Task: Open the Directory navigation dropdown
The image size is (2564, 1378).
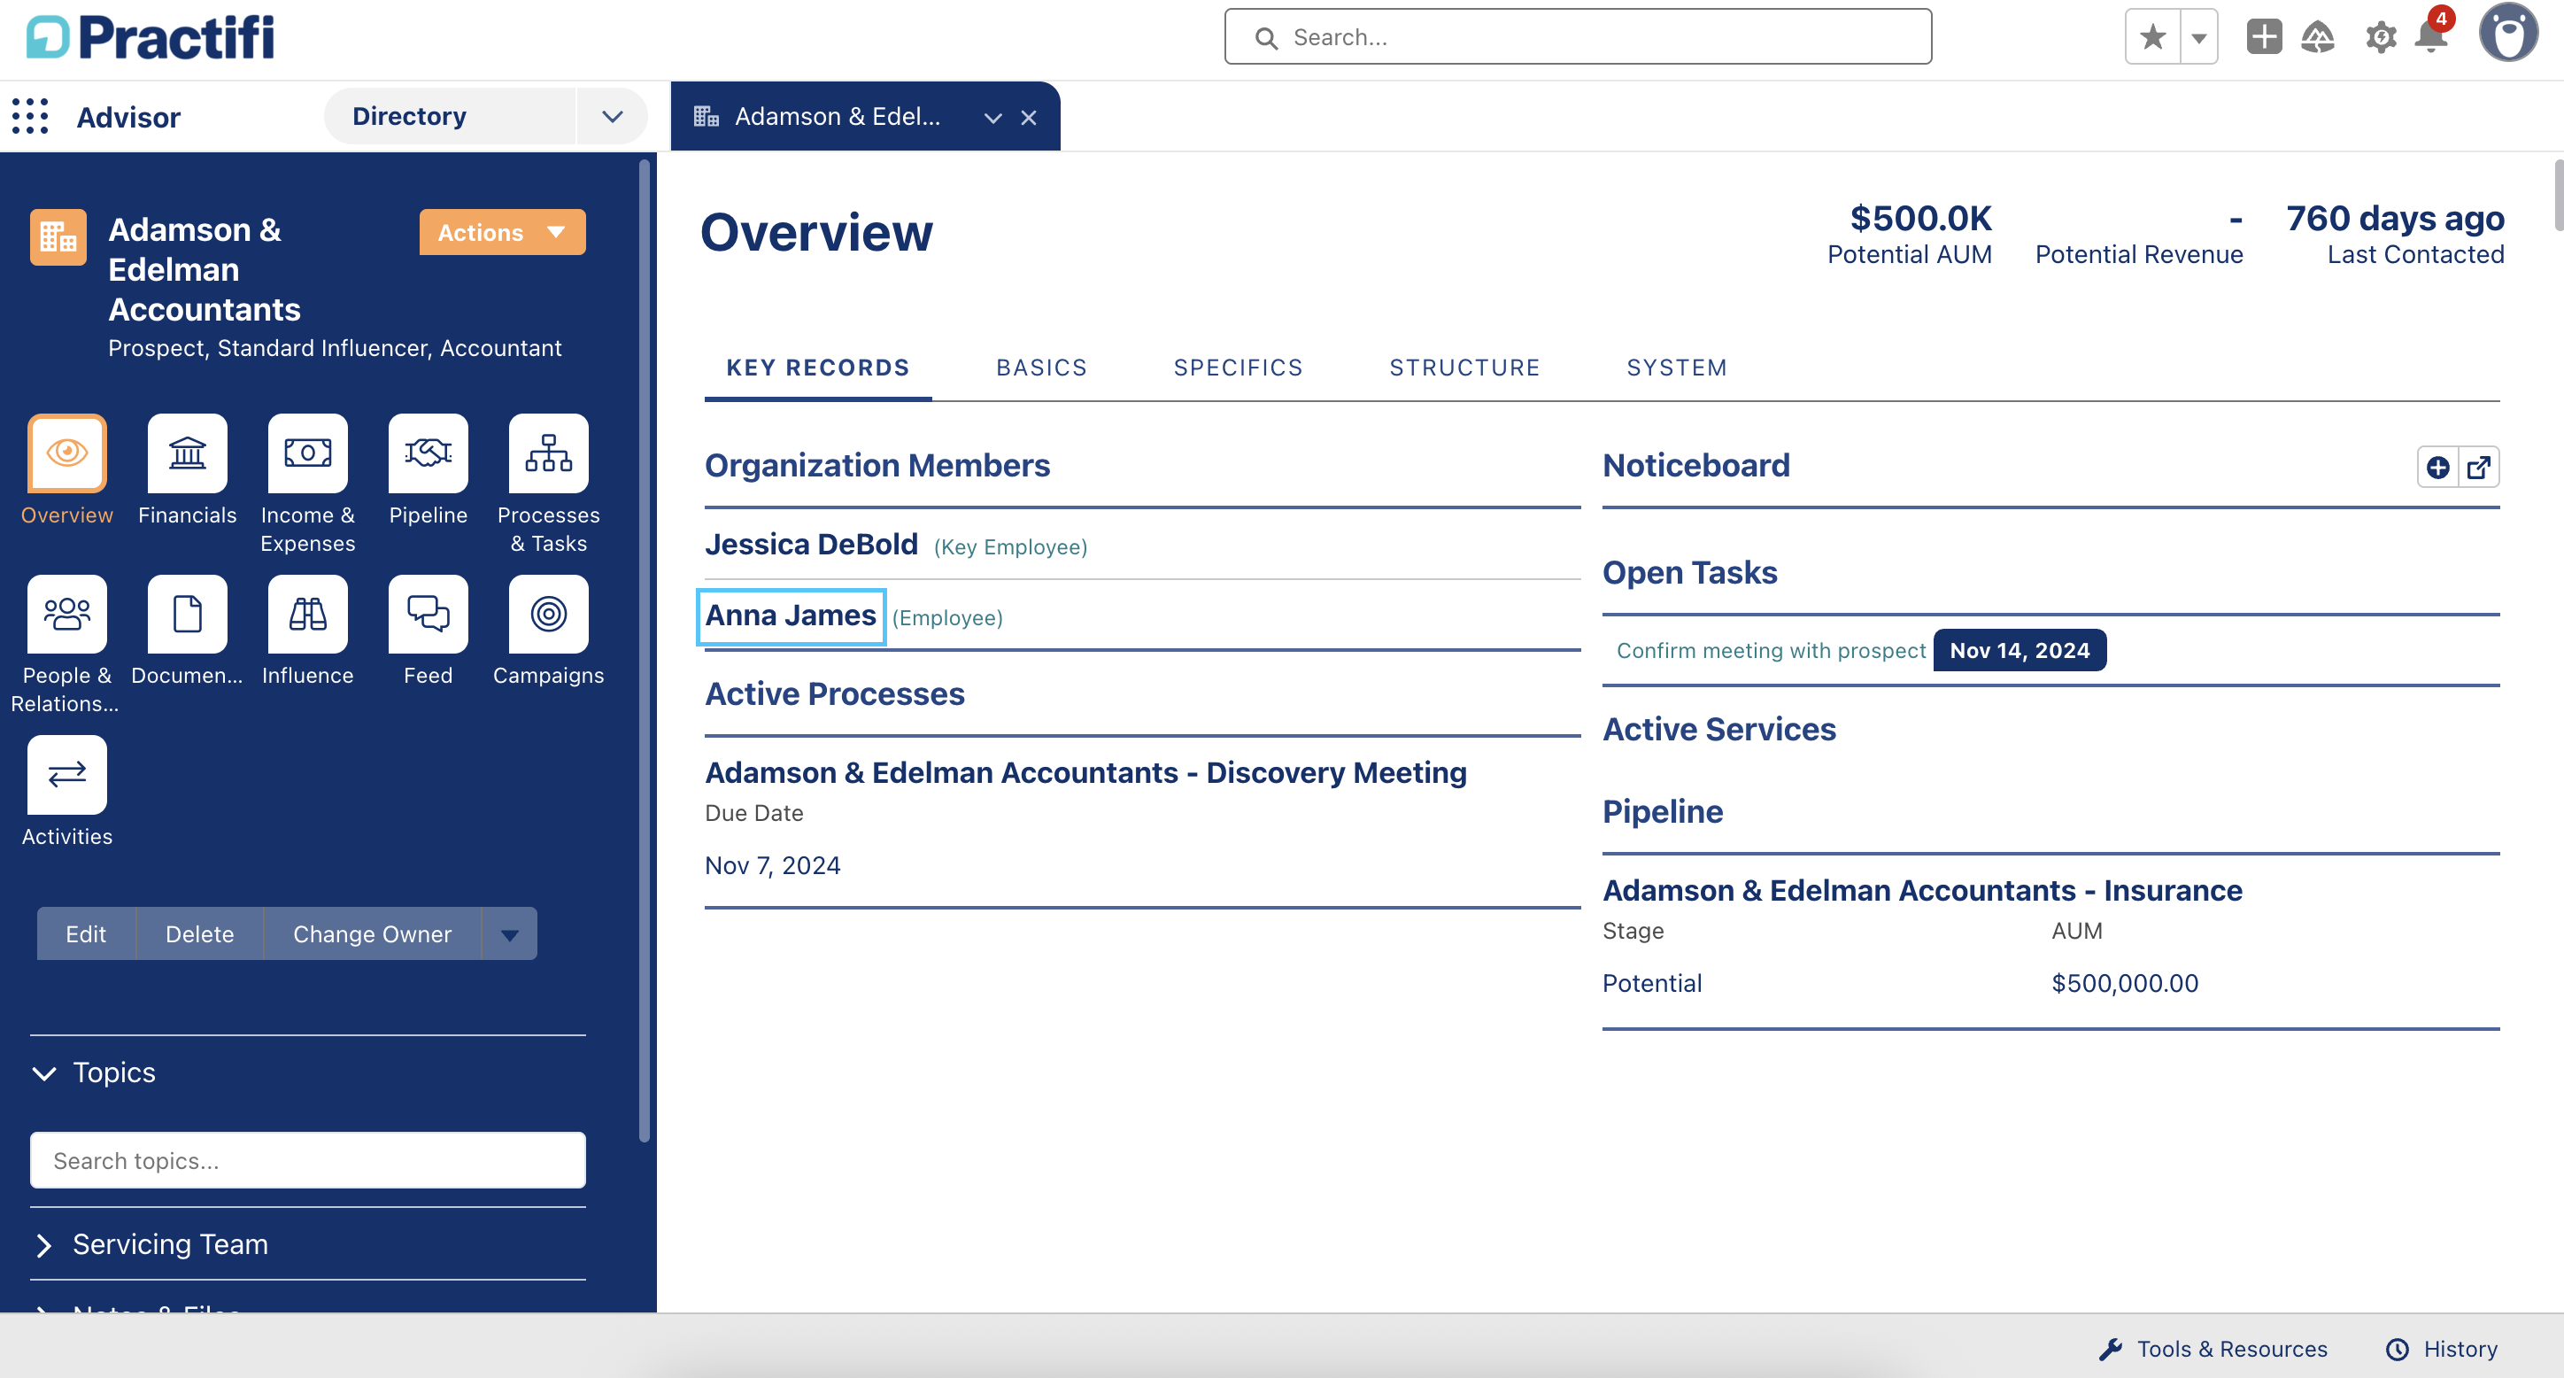Action: [x=612, y=117]
